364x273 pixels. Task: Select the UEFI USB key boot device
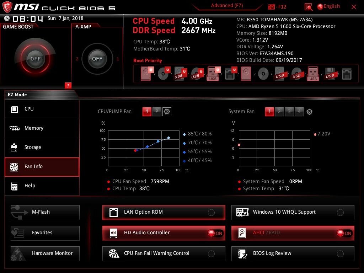point(213,74)
